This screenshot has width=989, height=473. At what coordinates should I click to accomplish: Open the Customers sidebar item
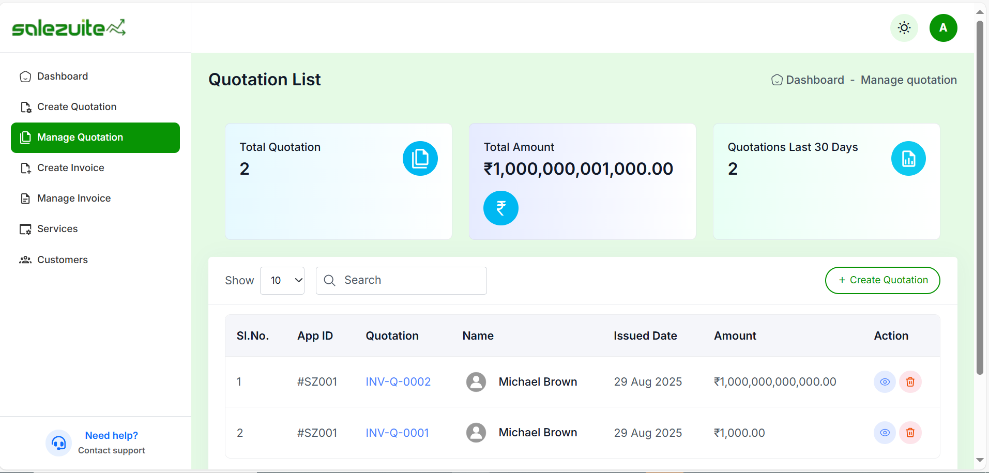[62, 260]
